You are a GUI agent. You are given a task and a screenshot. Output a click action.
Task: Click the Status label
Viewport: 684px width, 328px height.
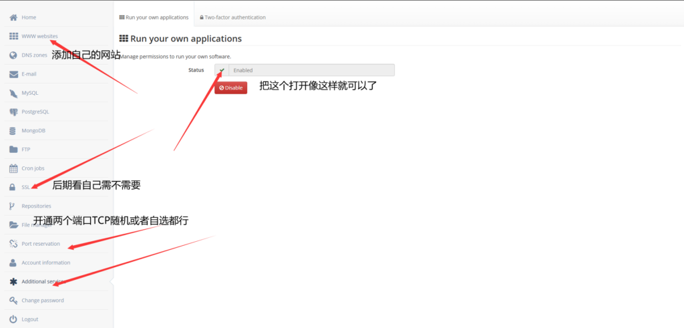point(196,70)
